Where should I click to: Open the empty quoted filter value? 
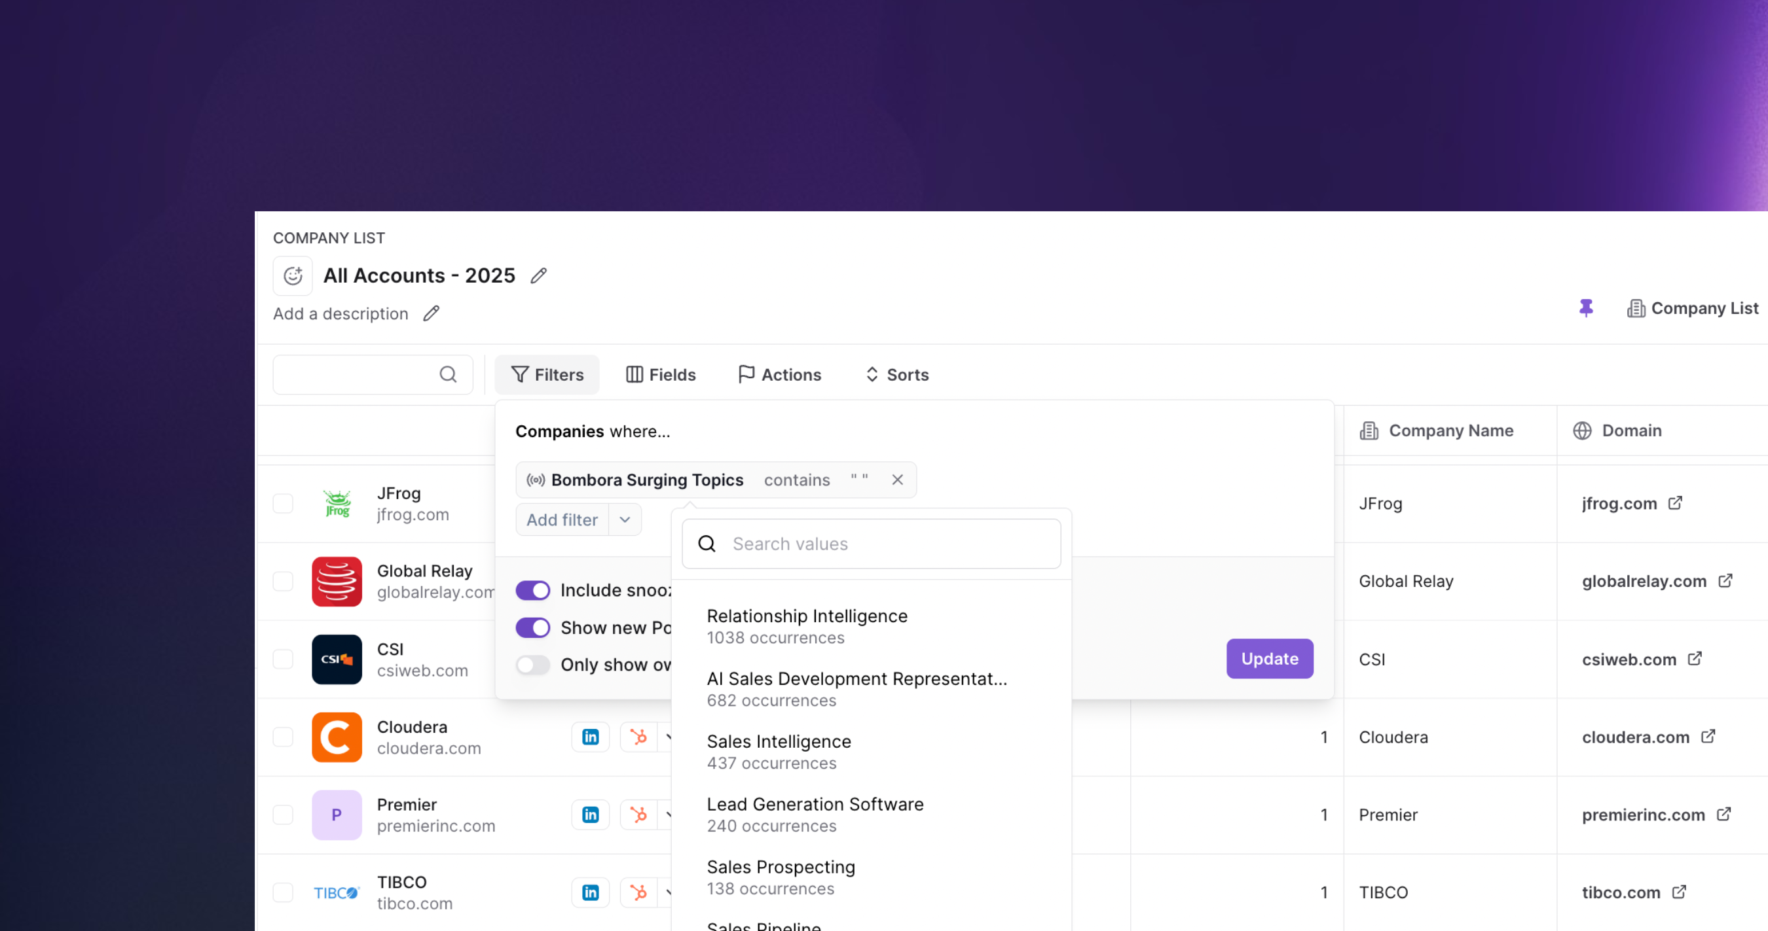pos(859,478)
